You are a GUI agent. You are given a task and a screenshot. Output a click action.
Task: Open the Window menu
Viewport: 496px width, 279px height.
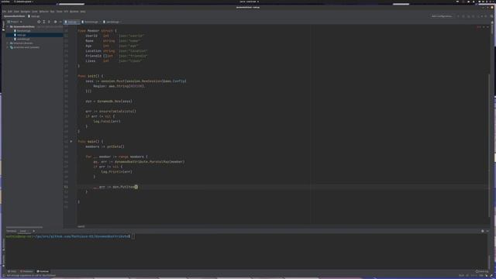point(74,12)
